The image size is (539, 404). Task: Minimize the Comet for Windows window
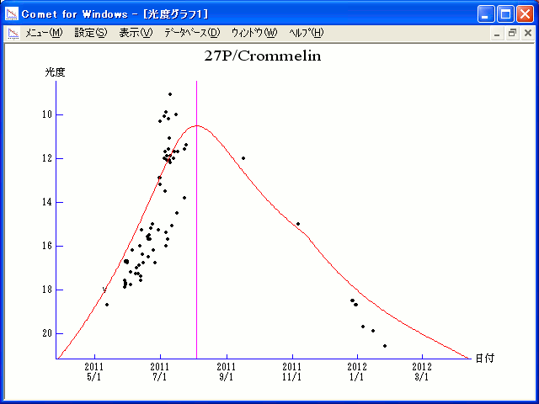[486, 14]
